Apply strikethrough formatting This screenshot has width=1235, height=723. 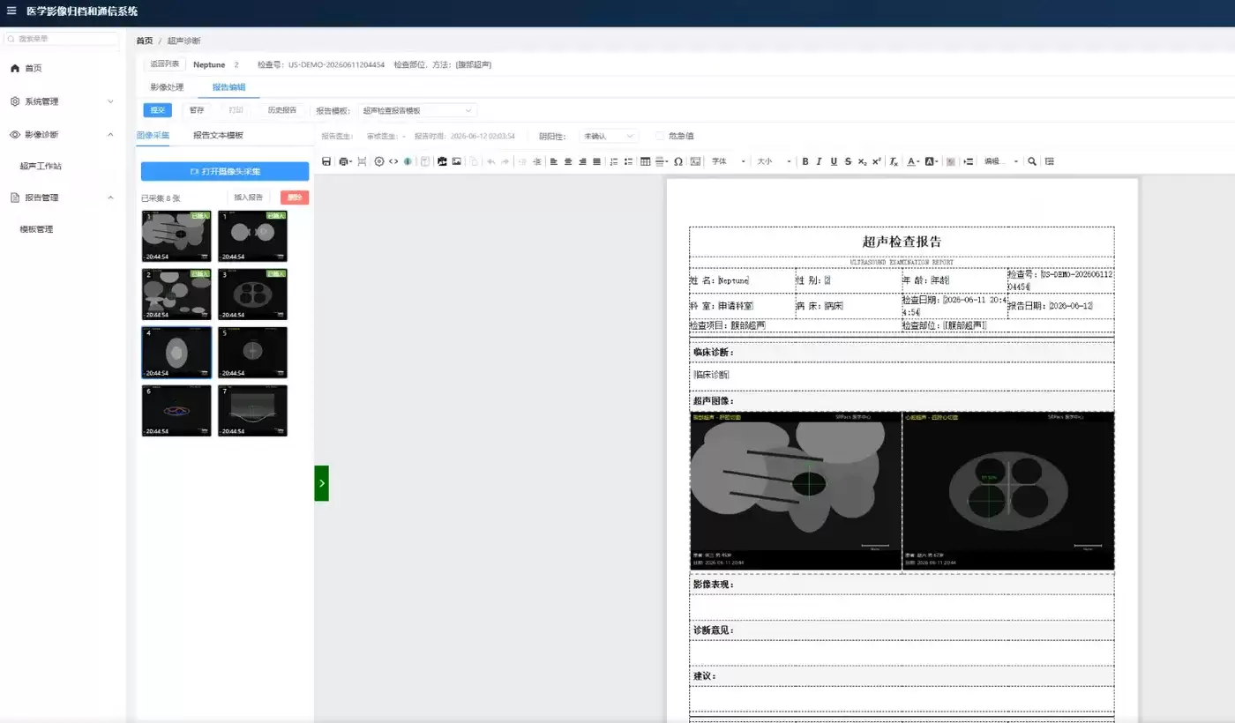[848, 161]
